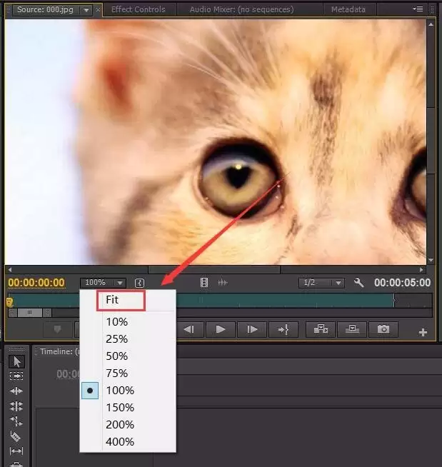Select the Selection tool arrow

(x=16, y=361)
